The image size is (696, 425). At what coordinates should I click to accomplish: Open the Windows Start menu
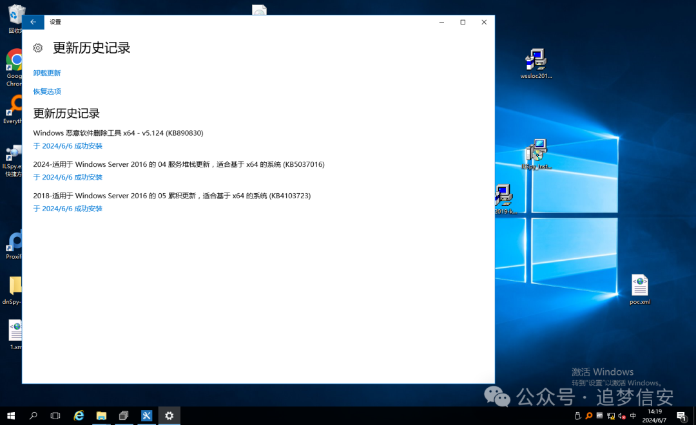click(x=11, y=416)
